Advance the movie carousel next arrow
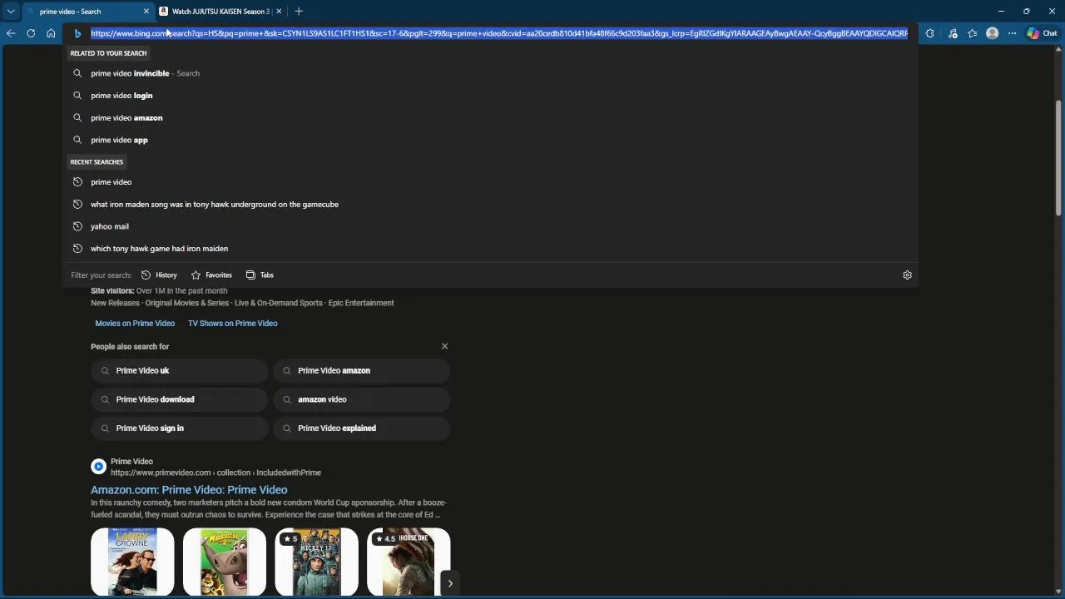 pyautogui.click(x=450, y=583)
